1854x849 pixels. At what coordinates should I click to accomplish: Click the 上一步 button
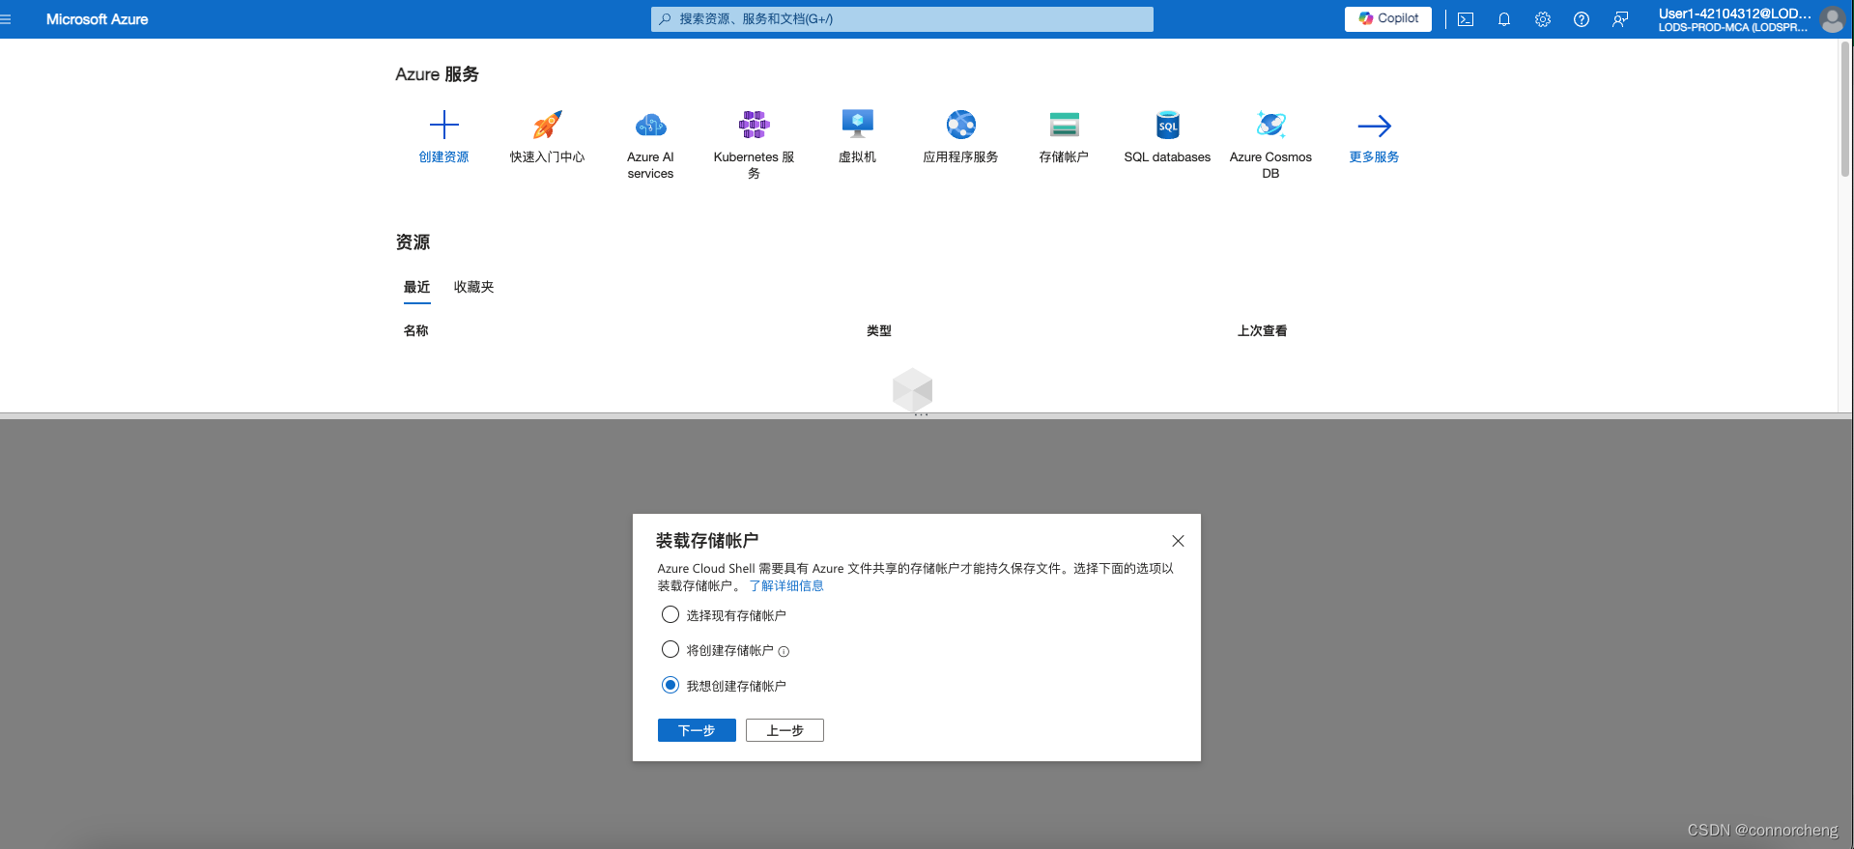tap(784, 730)
